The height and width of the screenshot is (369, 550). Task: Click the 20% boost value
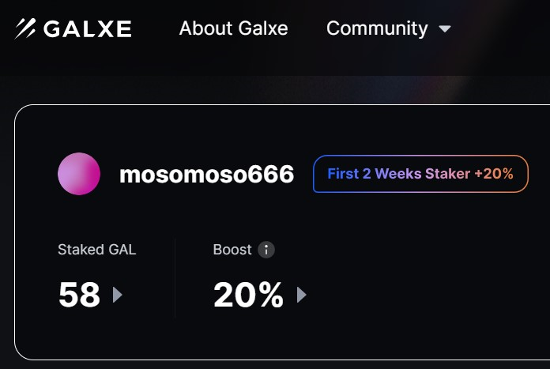248,295
